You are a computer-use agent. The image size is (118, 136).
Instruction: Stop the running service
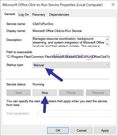tap(45, 93)
